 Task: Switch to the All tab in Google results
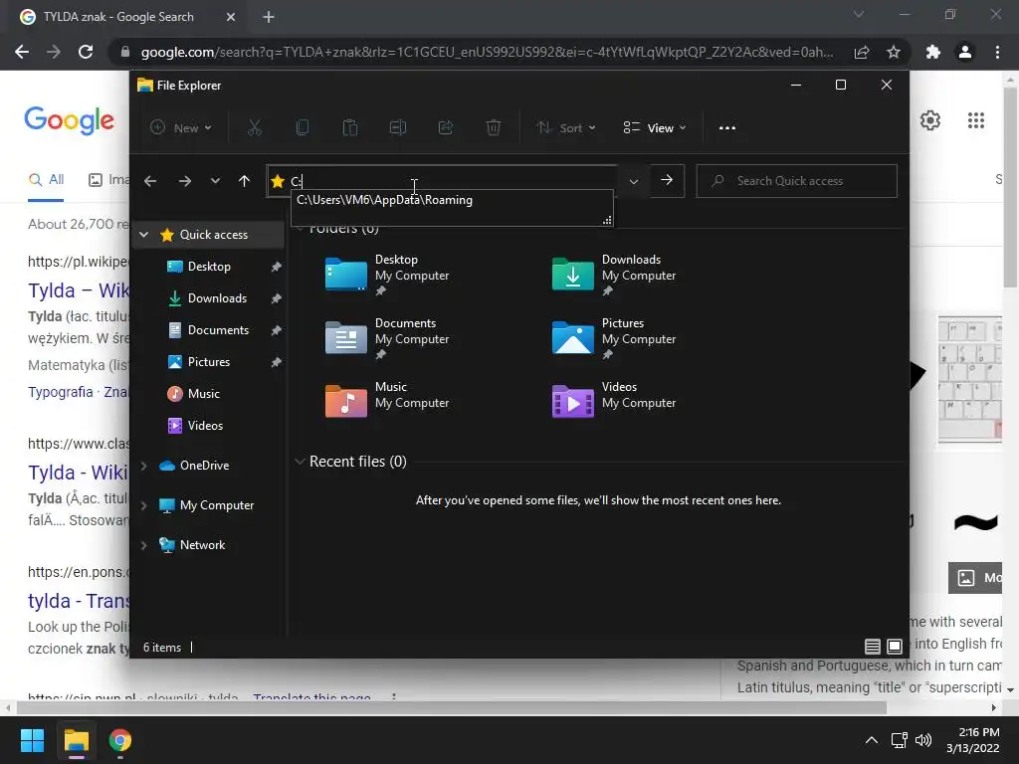(x=46, y=180)
